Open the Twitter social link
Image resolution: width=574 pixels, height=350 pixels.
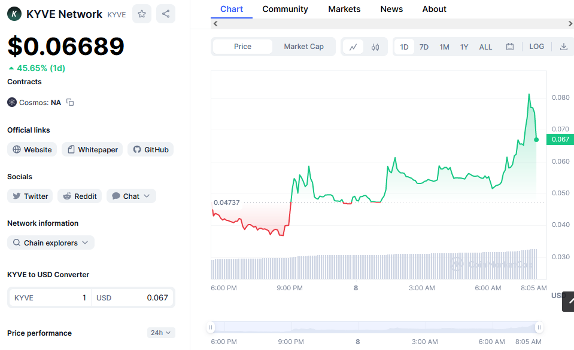[x=30, y=196]
